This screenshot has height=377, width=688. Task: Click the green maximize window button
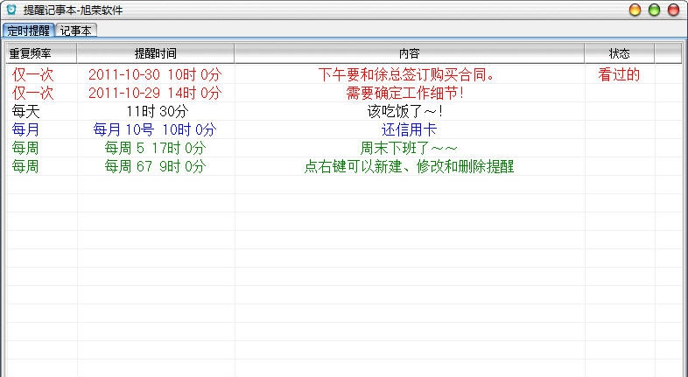[x=654, y=10]
